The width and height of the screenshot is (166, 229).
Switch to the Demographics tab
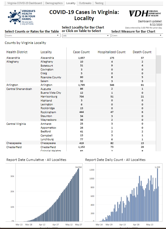tap(54, 3)
